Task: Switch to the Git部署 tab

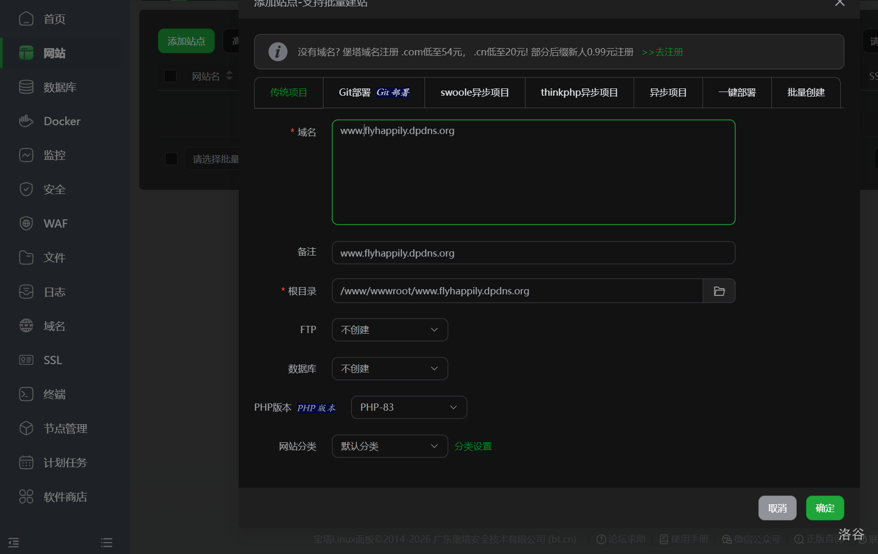Action: tap(374, 93)
